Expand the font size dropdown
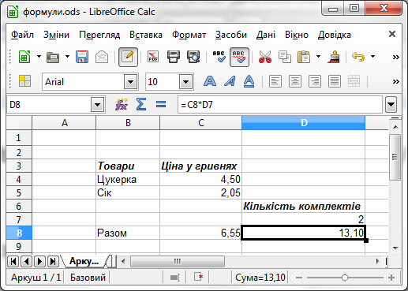The width and height of the screenshot is (408, 291). 185,82
